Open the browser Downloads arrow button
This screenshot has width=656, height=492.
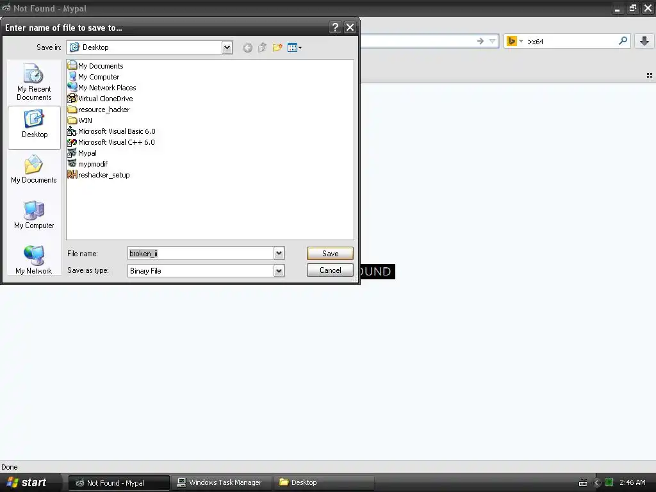click(644, 41)
